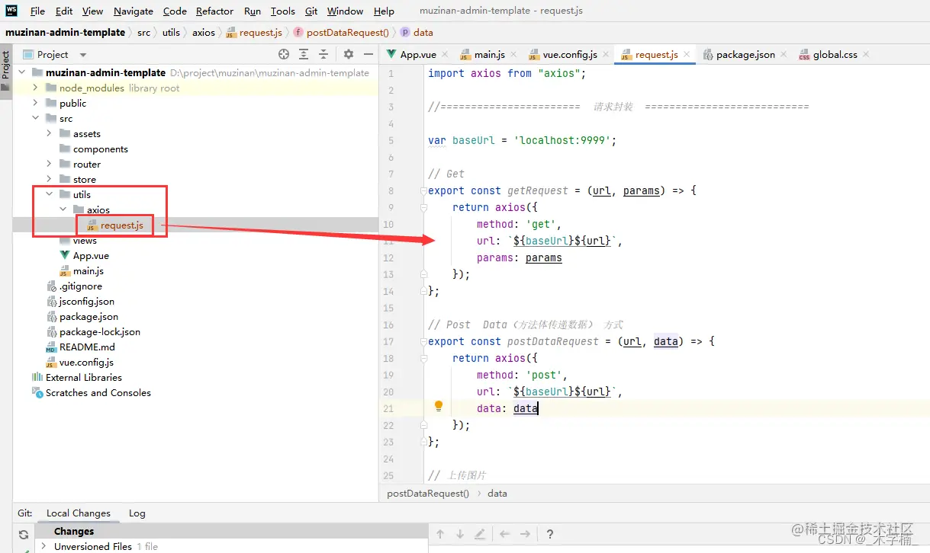Collapse the utils folder
This screenshot has height=553, width=930.
coord(49,194)
